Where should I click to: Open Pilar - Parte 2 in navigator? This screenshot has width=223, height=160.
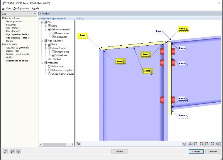coord(13,31)
